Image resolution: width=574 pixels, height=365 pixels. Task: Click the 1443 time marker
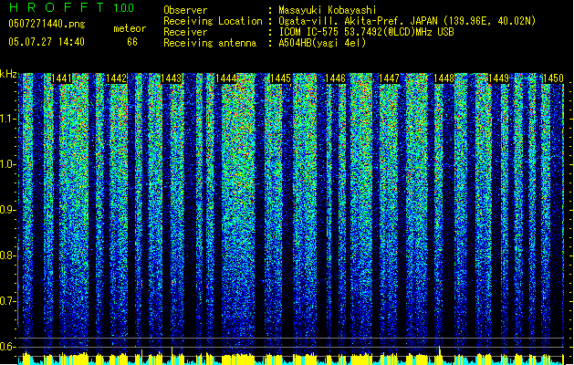pos(172,78)
